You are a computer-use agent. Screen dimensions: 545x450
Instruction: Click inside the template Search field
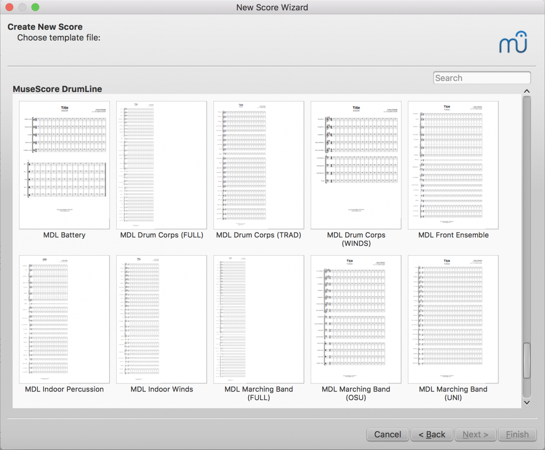click(x=482, y=78)
